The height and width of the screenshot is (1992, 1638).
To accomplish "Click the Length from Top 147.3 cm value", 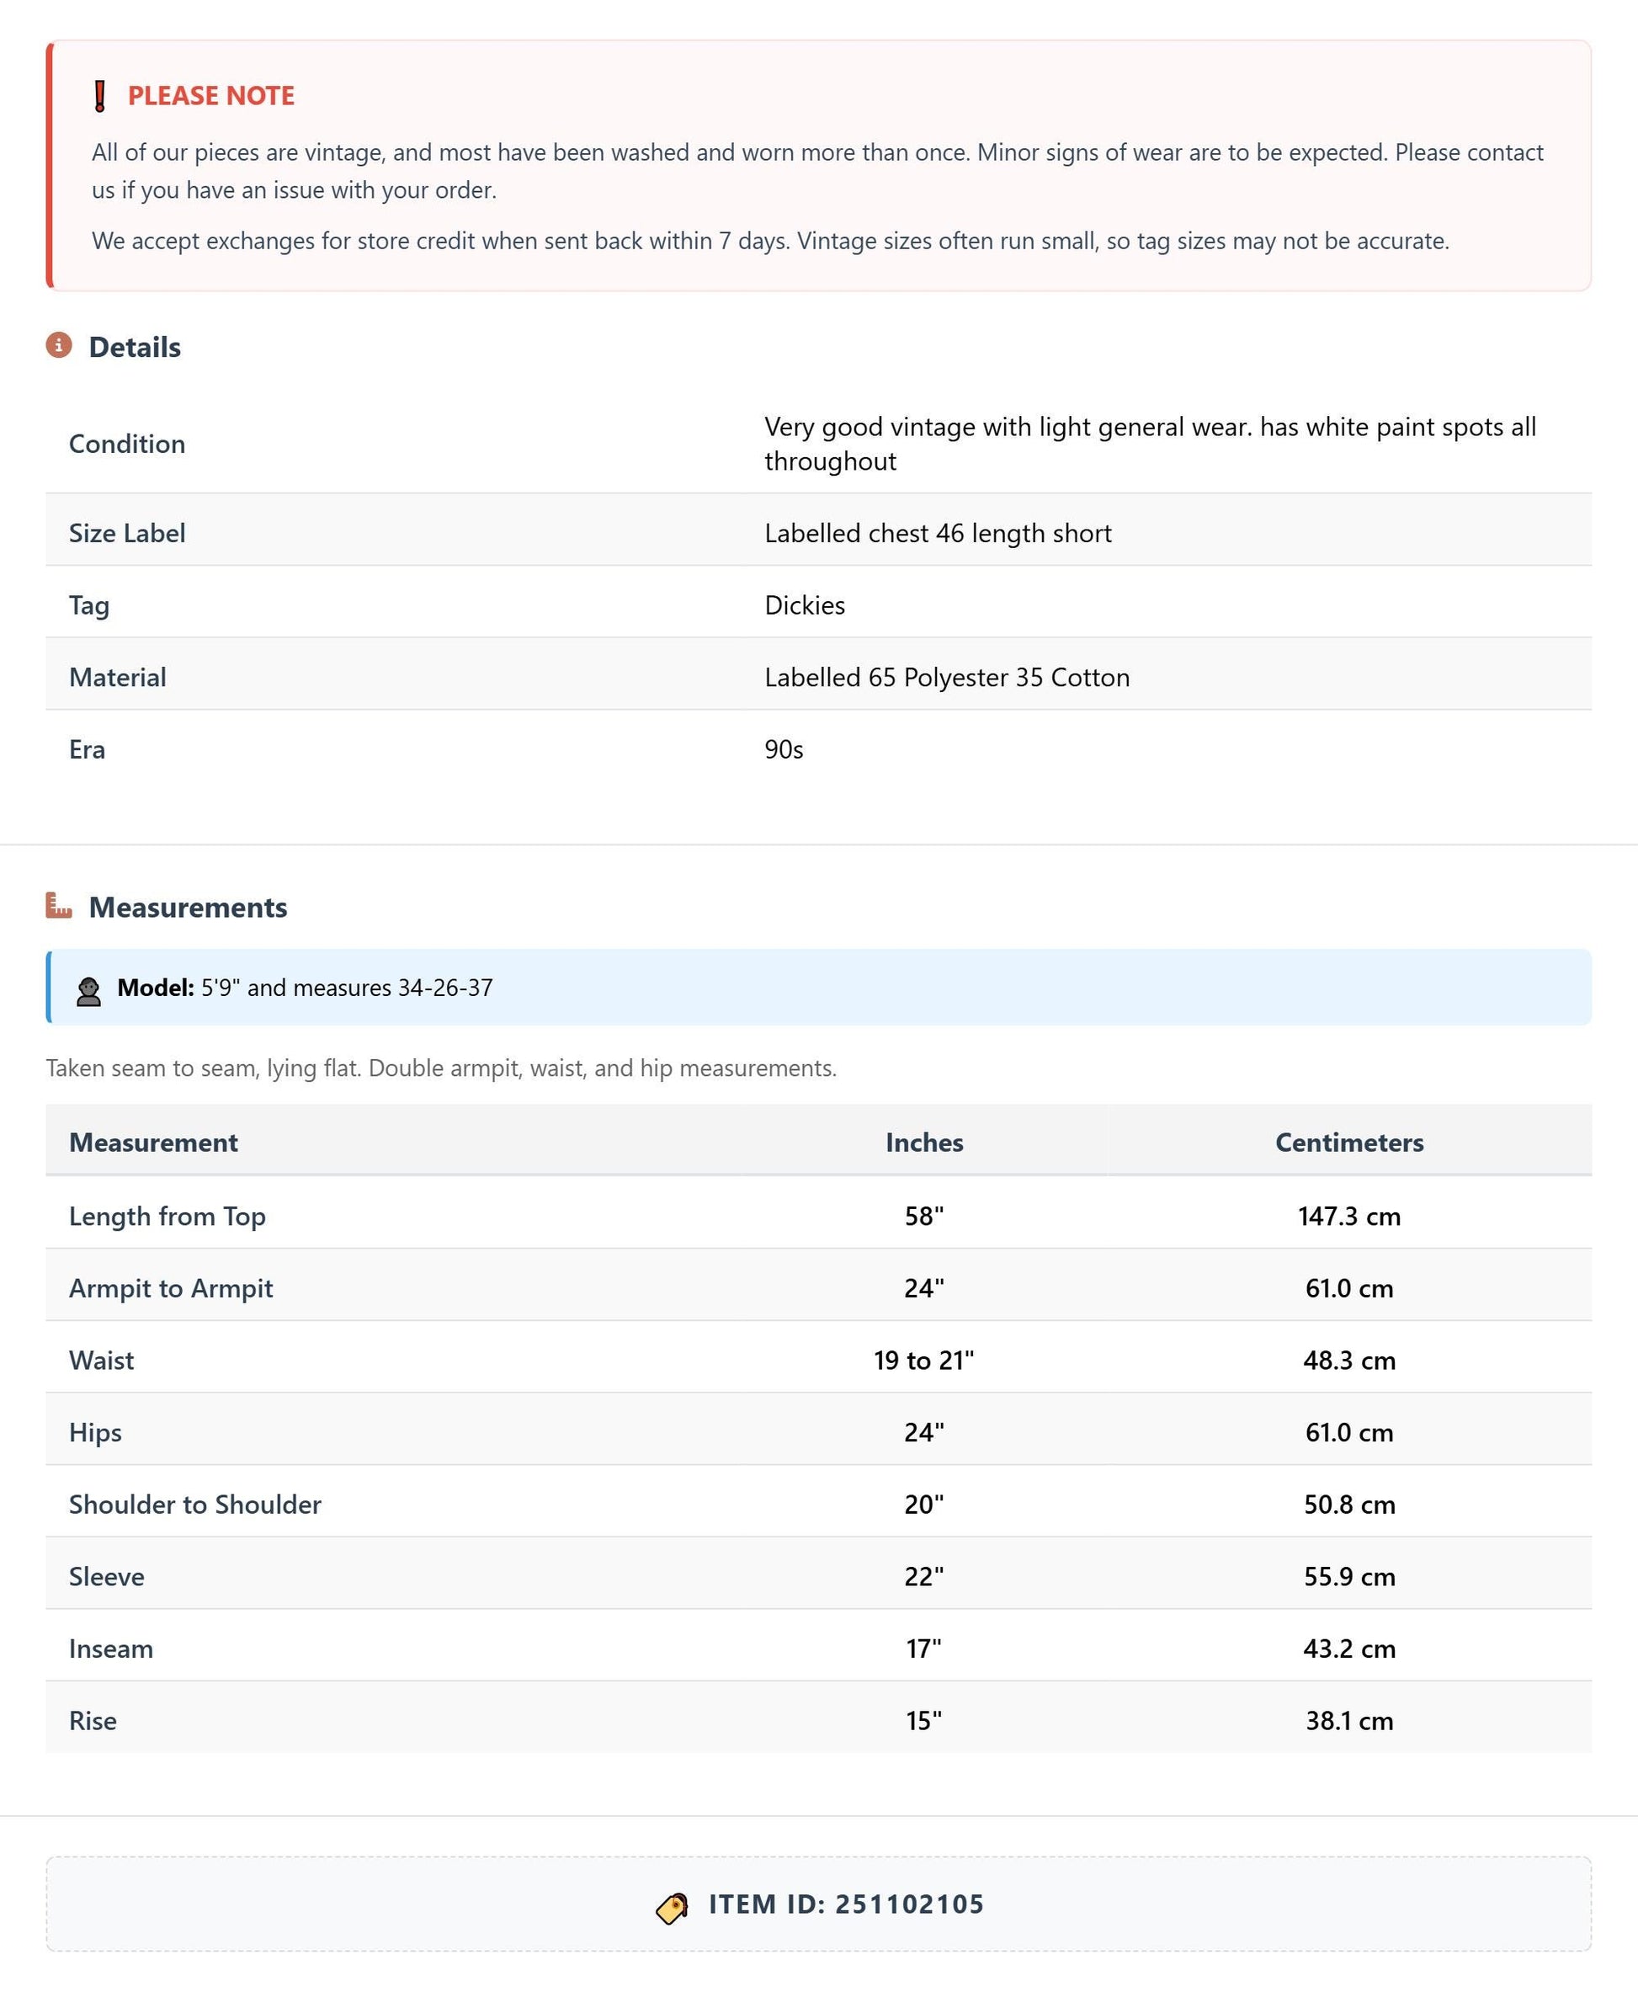I will (x=1349, y=1216).
